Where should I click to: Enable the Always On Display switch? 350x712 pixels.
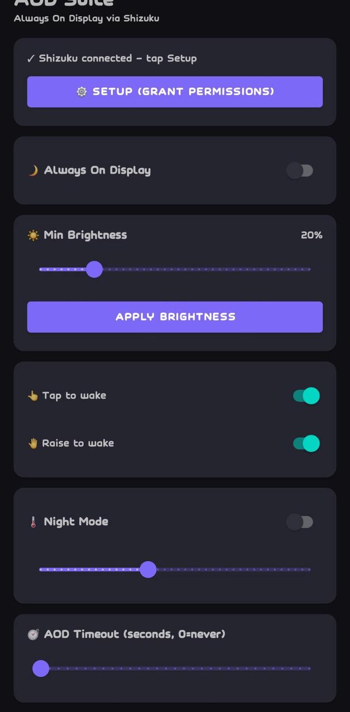[300, 170]
